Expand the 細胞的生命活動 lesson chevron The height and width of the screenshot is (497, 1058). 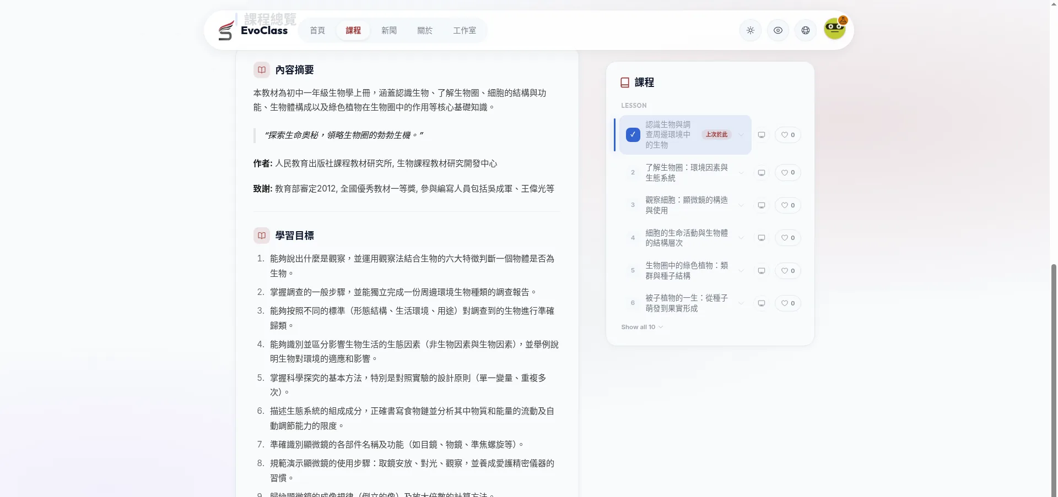(741, 238)
